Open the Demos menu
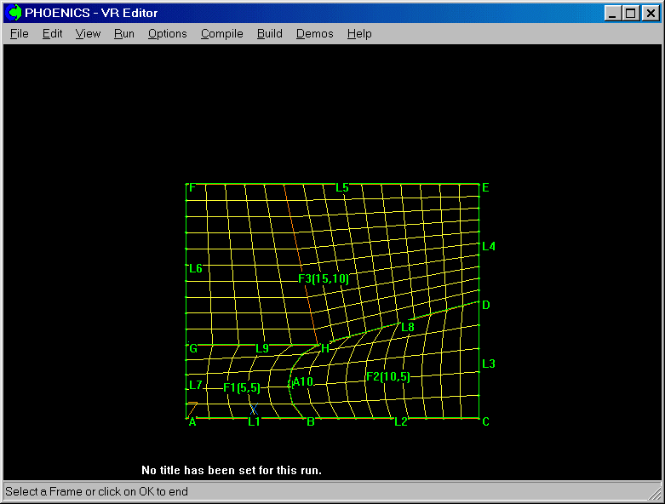The image size is (665, 504). pyautogui.click(x=314, y=34)
